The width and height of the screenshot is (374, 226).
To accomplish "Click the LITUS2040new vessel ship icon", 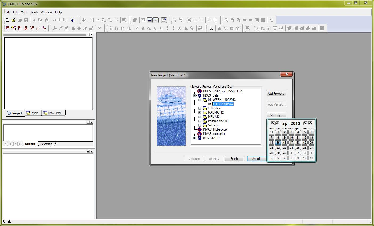I will (x=210, y=104).
